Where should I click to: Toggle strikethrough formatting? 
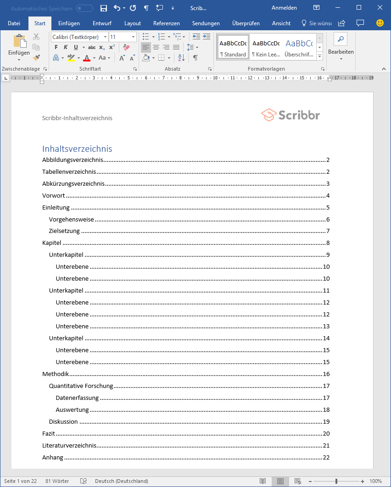coord(92,47)
